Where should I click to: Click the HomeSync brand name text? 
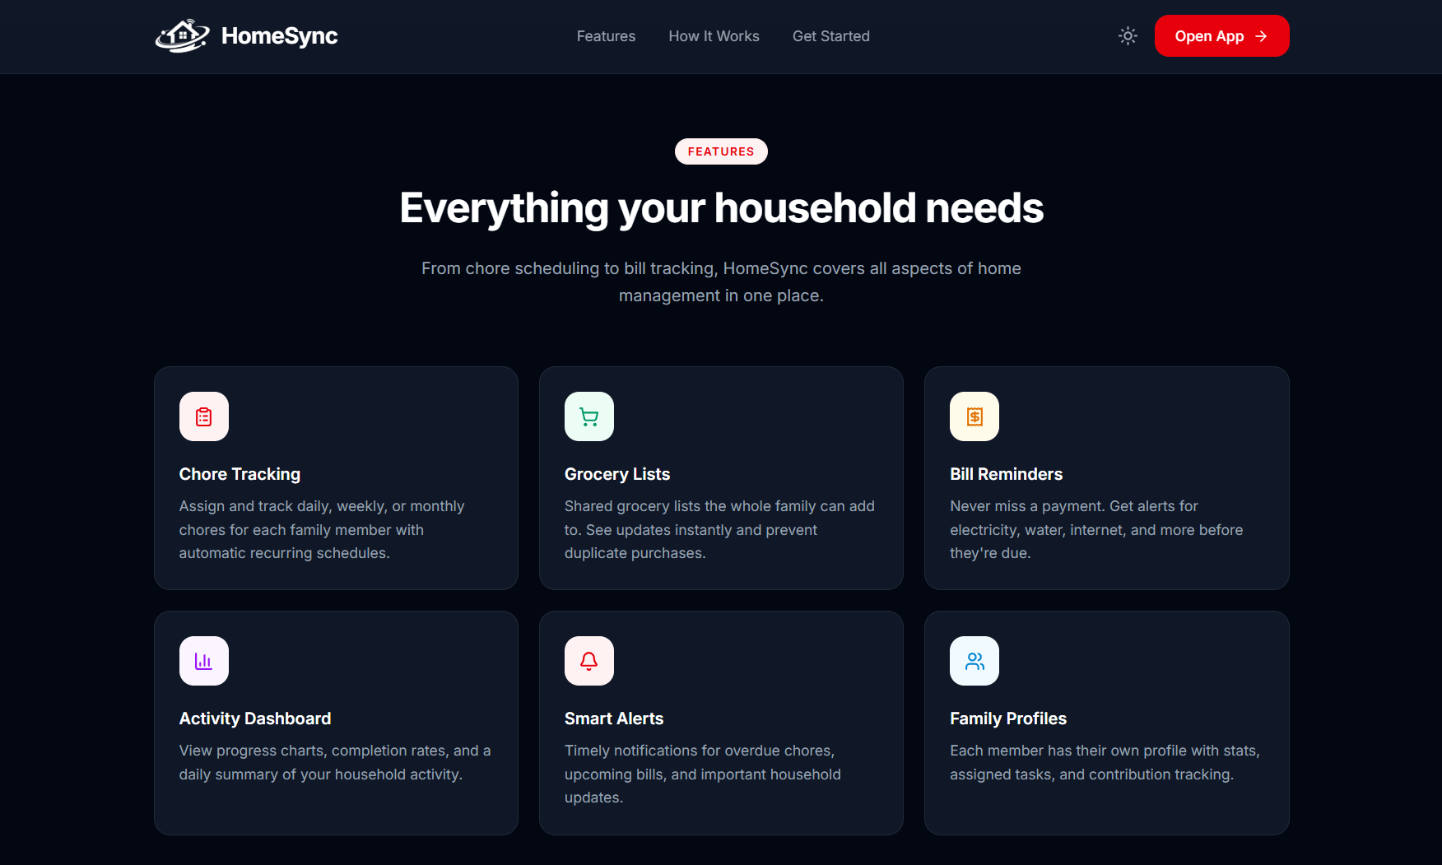279,36
